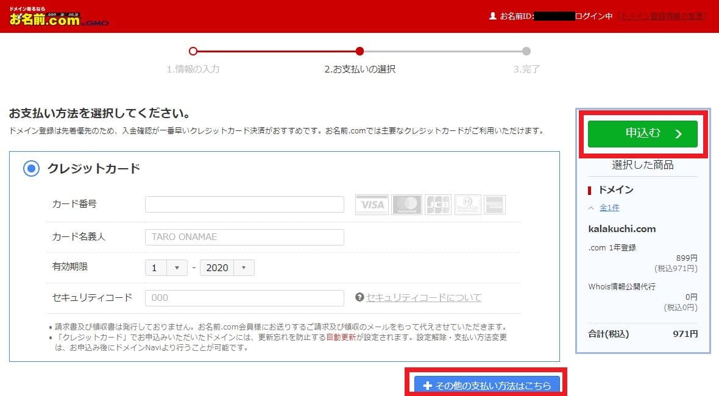Click the user account icon in header

[493, 16]
